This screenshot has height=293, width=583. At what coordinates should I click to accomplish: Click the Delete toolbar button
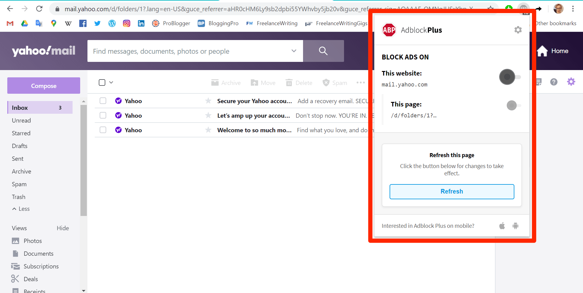pyautogui.click(x=299, y=83)
